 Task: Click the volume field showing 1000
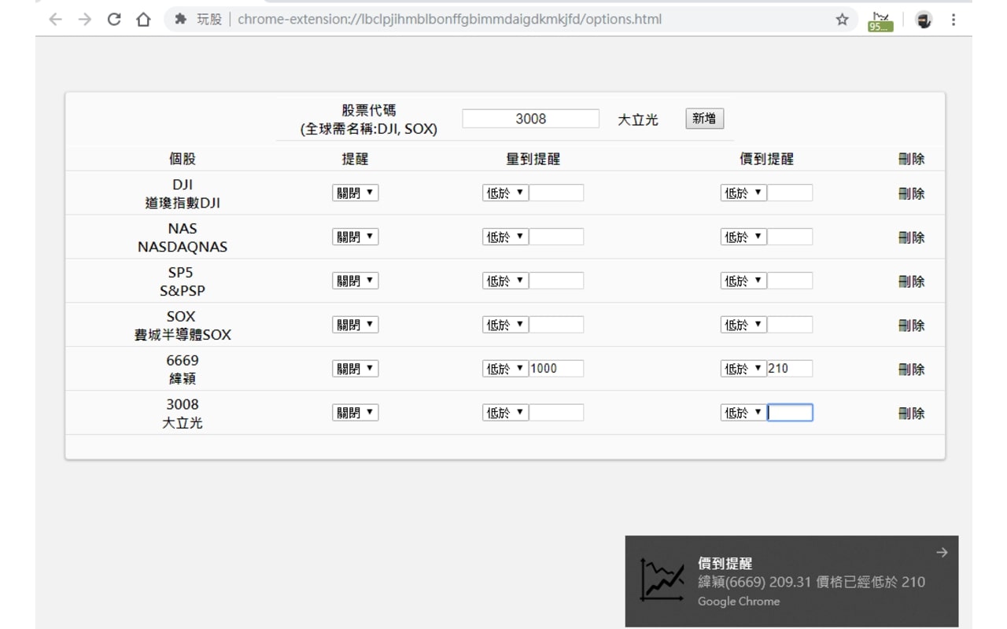pos(556,370)
